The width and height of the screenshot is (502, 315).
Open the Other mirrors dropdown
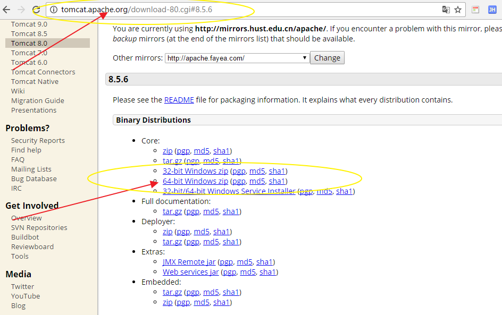click(237, 58)
